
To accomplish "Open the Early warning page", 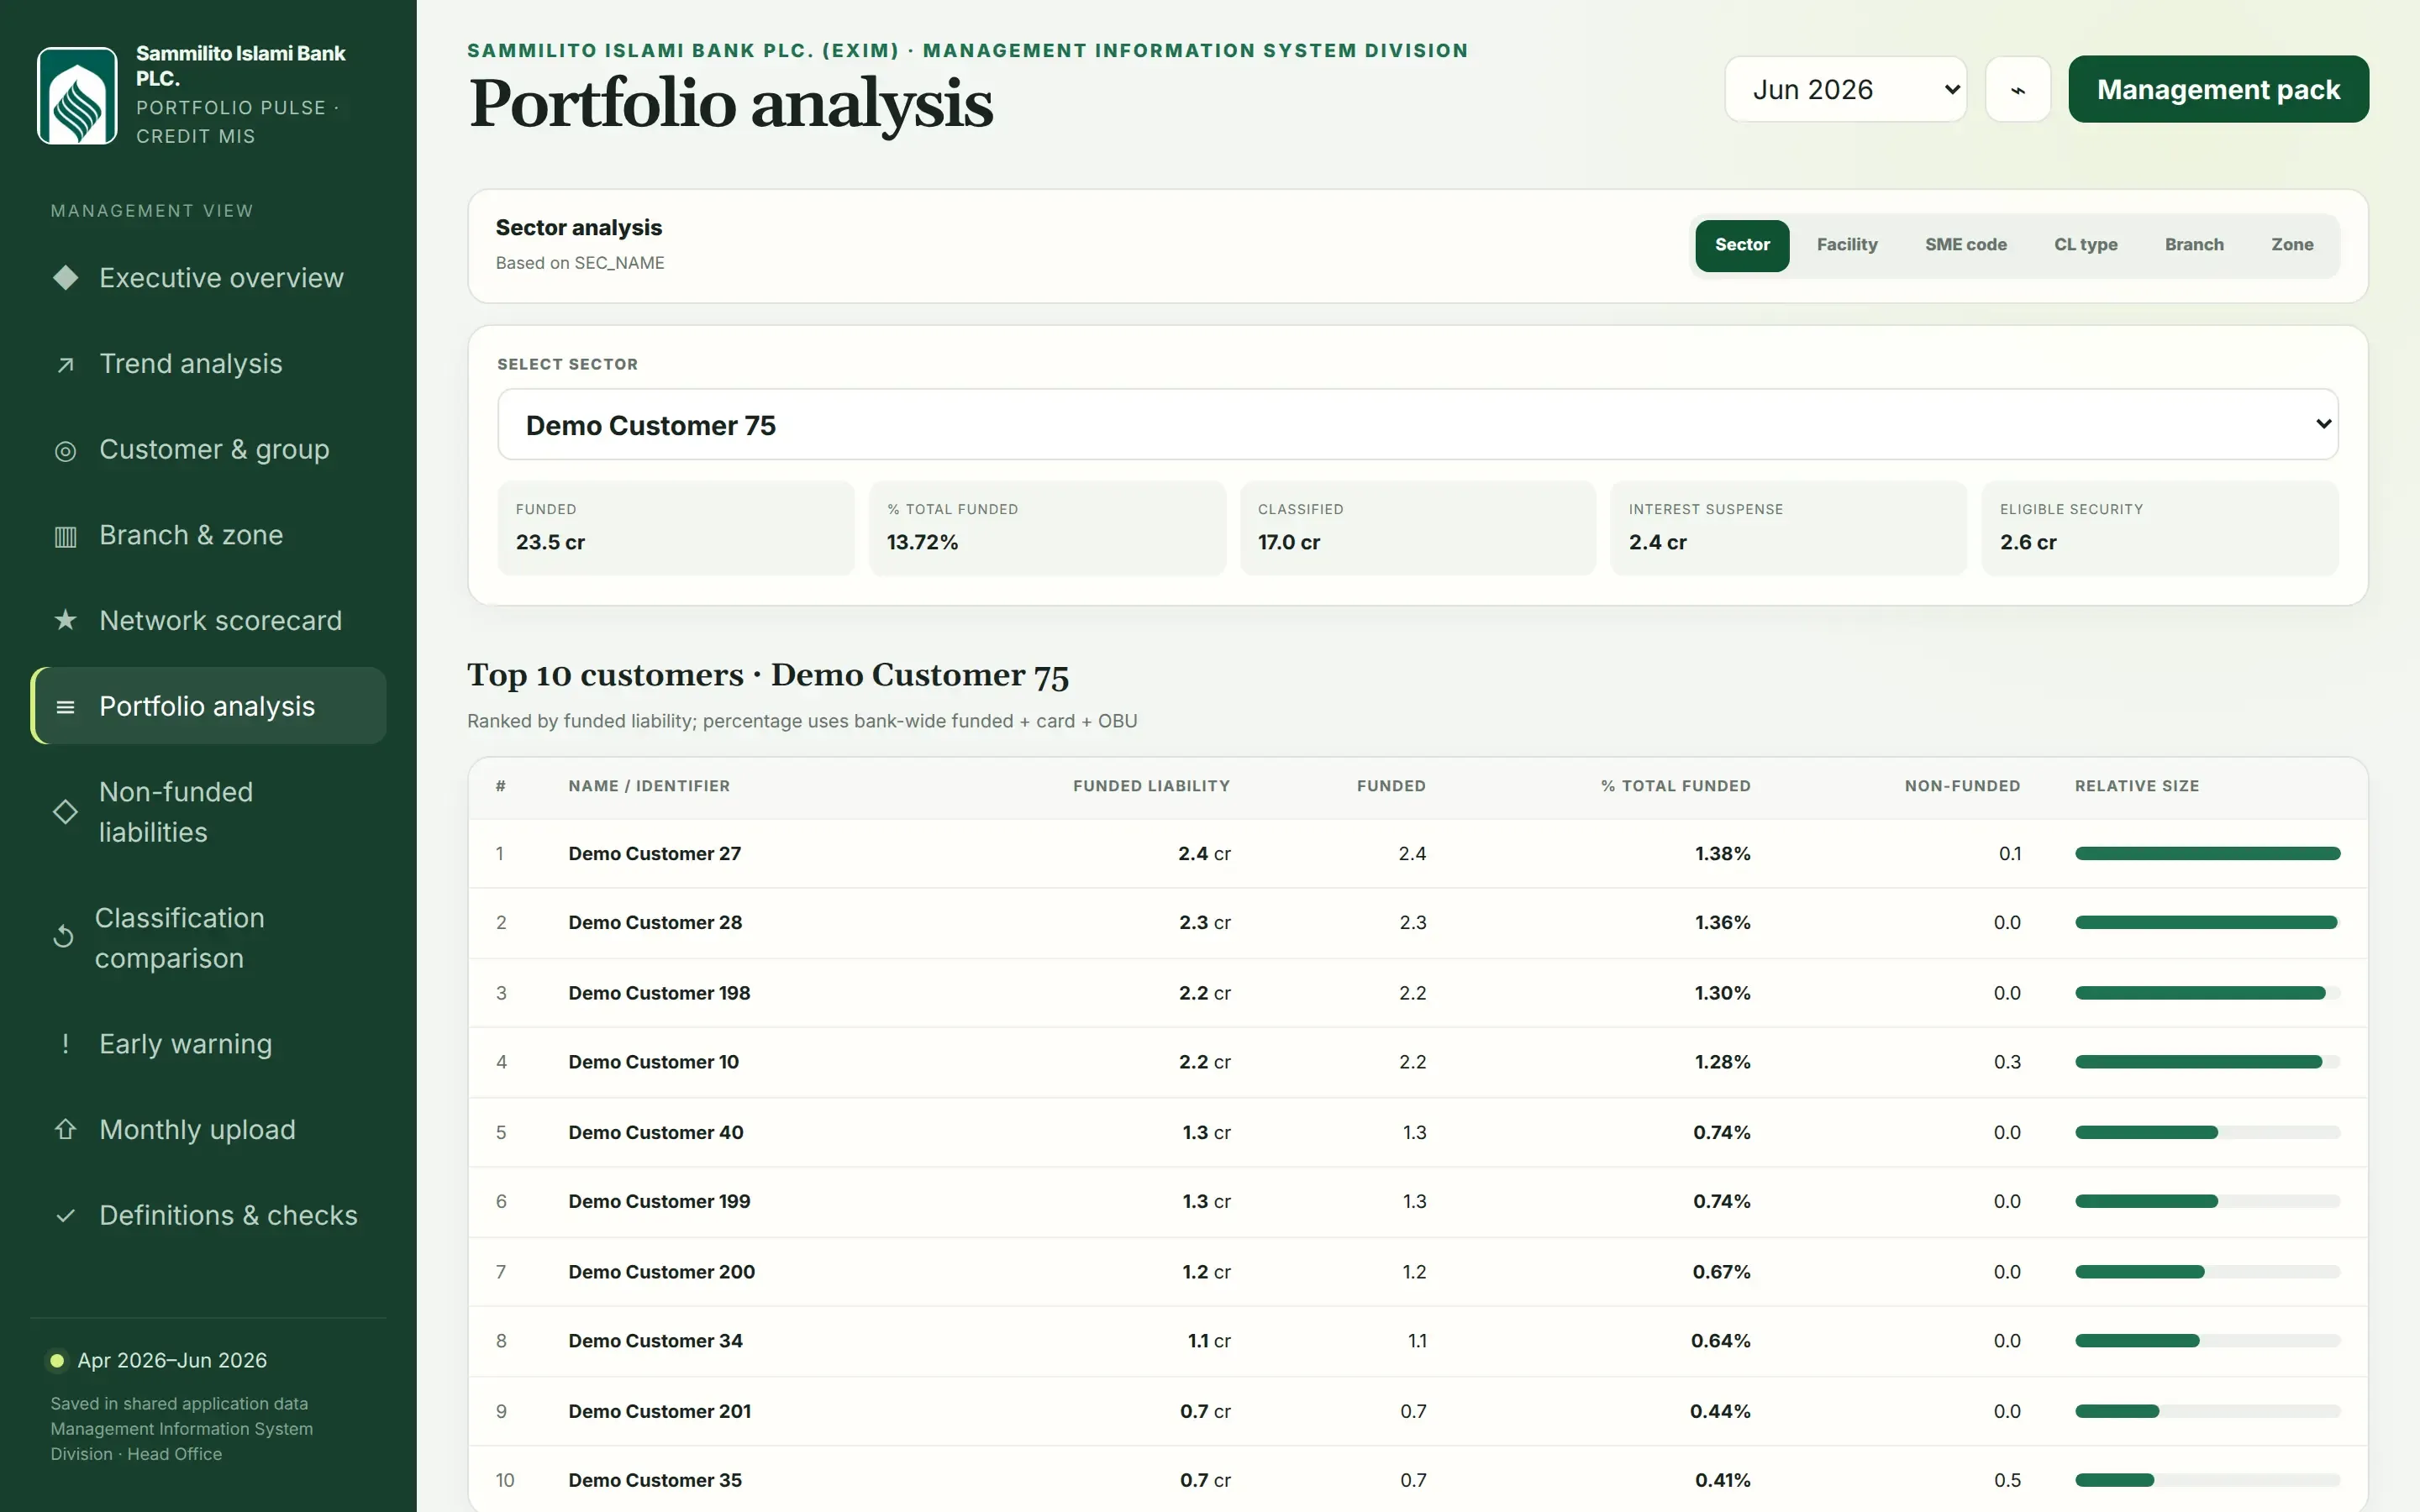I will coord(209,1044).
